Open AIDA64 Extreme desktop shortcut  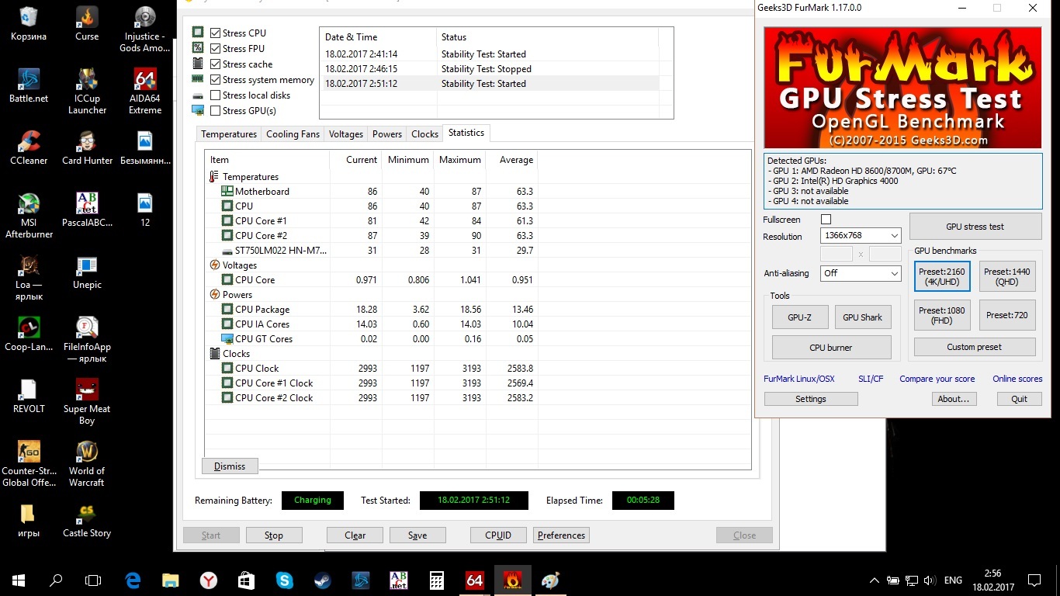coord(145,91)
